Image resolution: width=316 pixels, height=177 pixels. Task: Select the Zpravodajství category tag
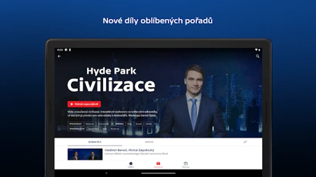pos(76,129)
